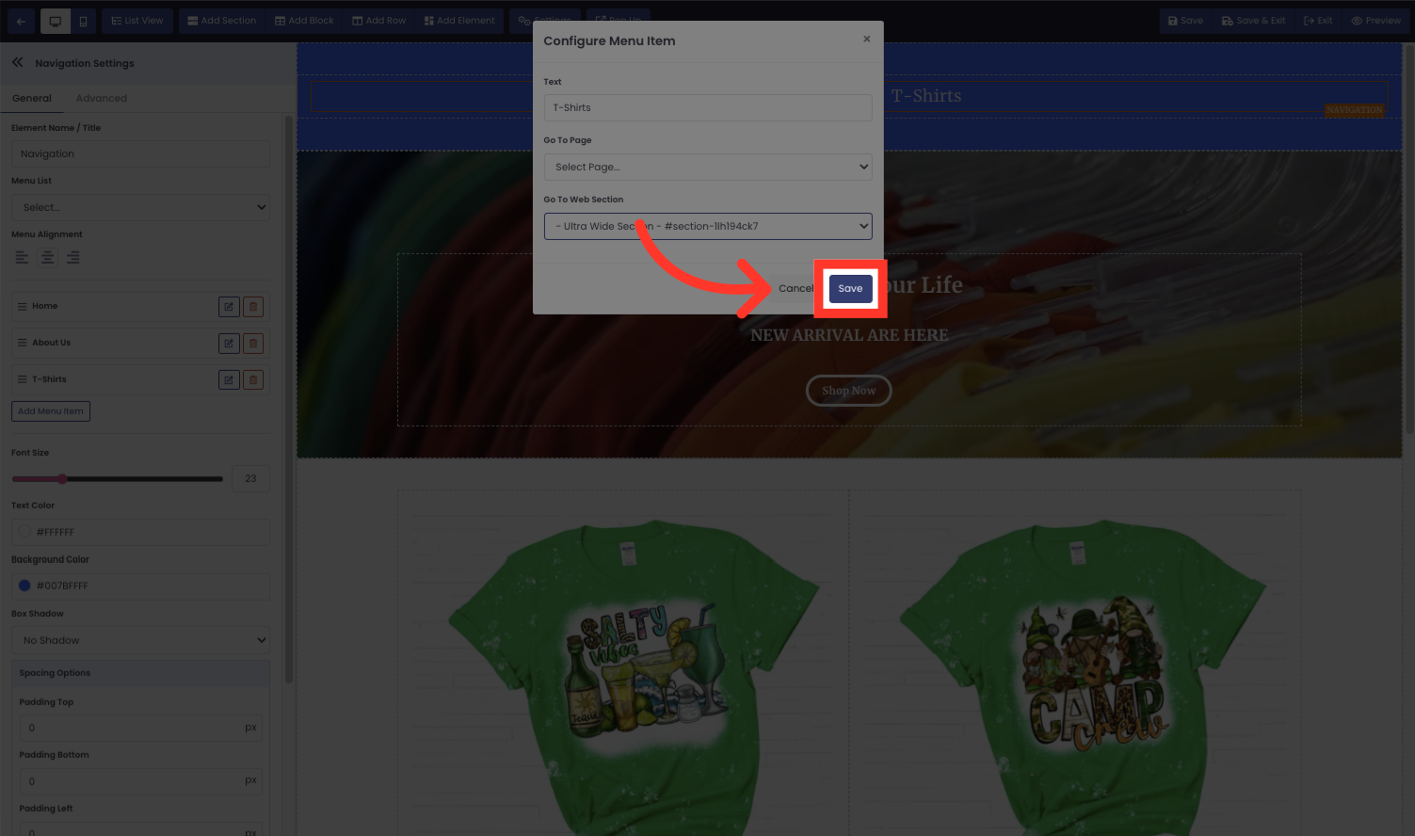The width and height of the screenshot is (1415, 836).
Task: Click the Padding Top field
Action: tap(140, 728)
